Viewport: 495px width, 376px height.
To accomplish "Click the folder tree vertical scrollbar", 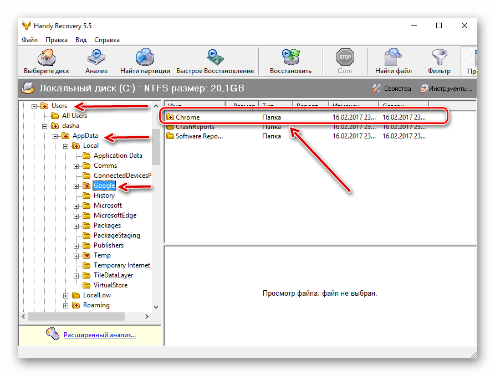I will point(156,222).
